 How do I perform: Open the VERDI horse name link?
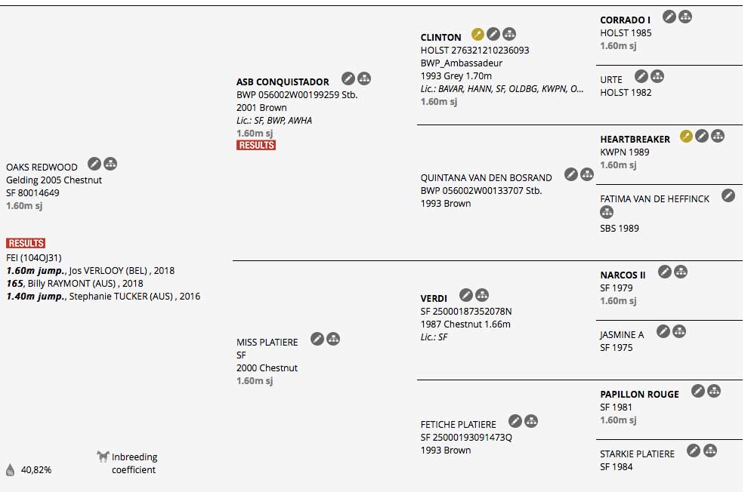[434, 298]
